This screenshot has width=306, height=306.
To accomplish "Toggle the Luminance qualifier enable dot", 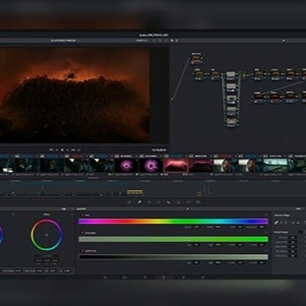I will coord(83,251).
